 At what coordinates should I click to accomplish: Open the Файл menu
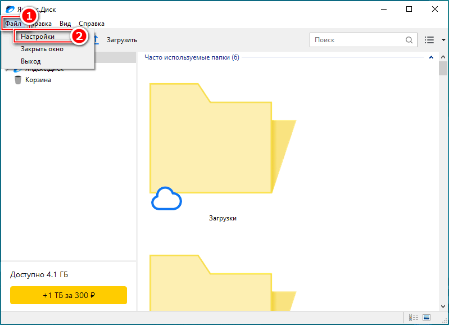(x=13, y=24)
